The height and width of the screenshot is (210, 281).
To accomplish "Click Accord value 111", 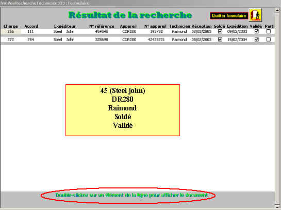I will coord(30,32).
